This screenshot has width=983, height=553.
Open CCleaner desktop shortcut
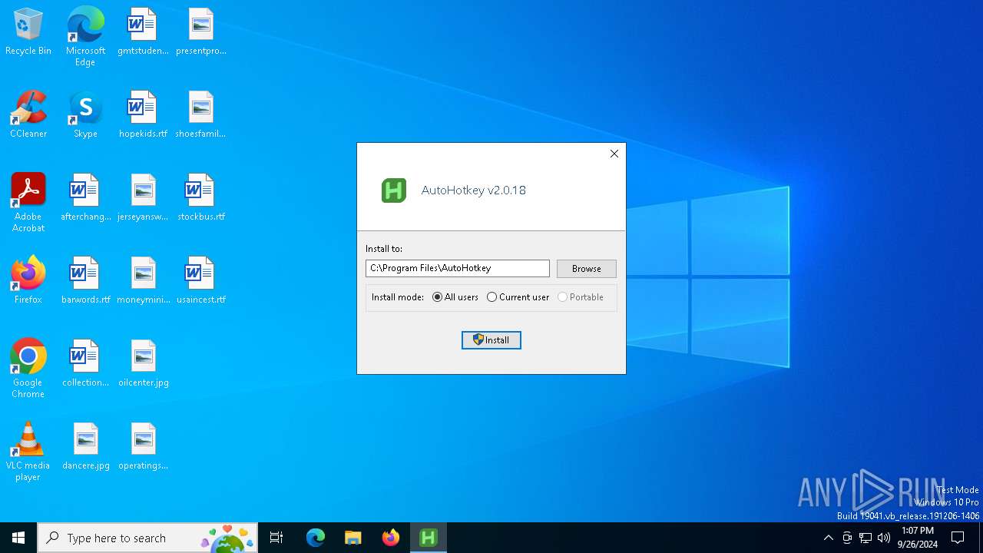pos(28,115)
